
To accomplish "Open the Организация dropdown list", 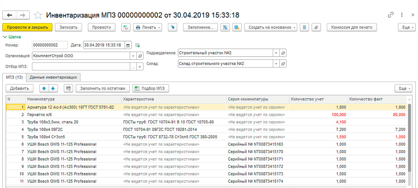I will pos(133,56).
